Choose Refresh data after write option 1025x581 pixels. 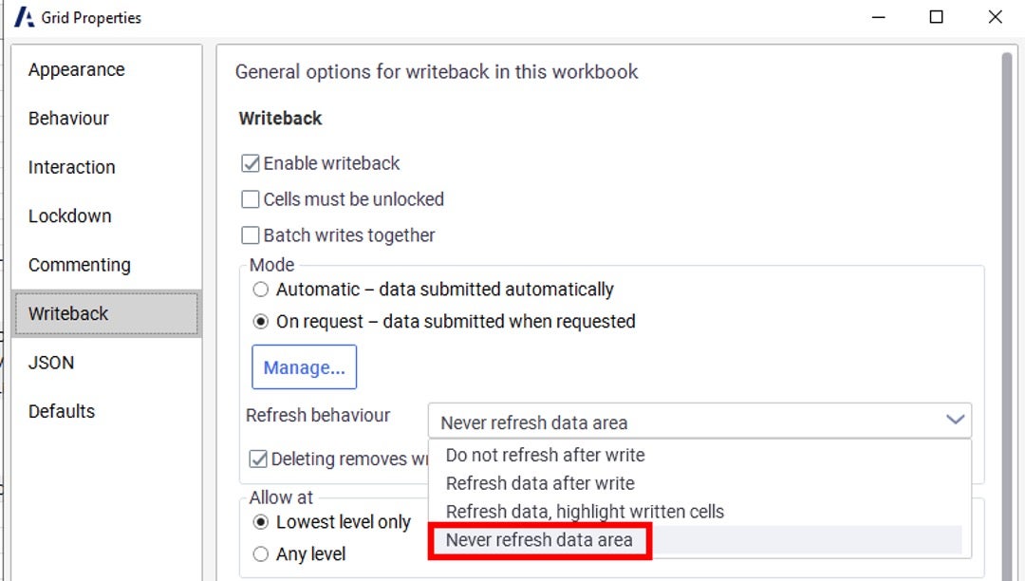(x=540, y=484)
